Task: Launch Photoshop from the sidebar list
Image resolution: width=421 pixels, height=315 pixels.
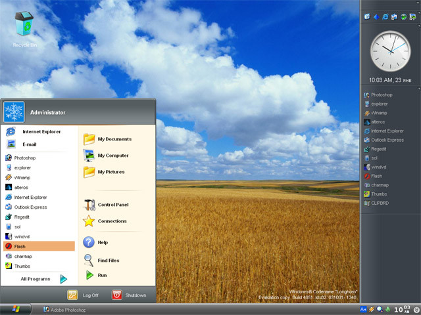Action: coord(378,94)
